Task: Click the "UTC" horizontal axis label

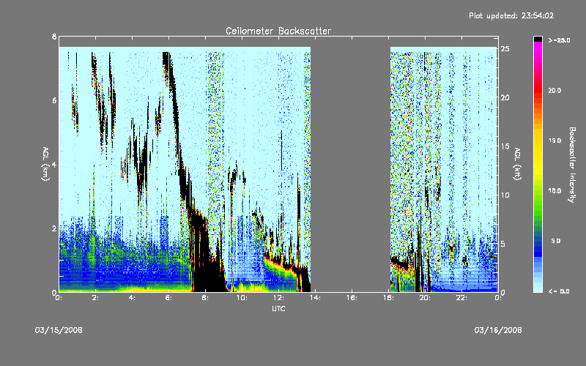Action: (278, 309)
